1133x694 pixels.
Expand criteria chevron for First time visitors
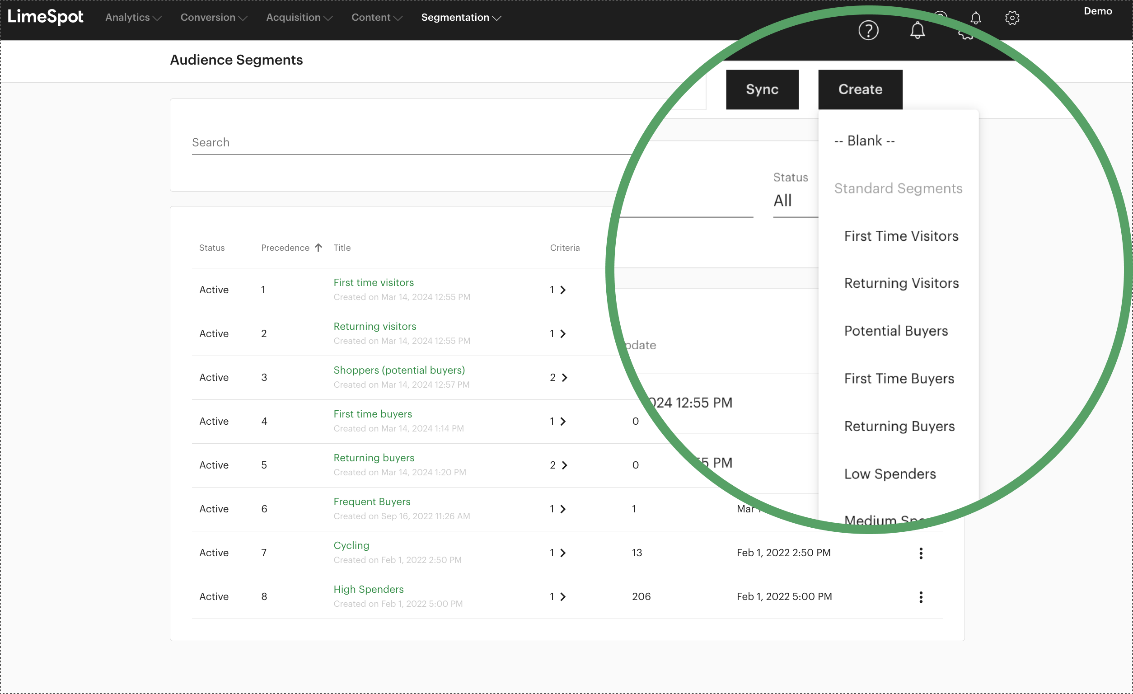[563, 290]
